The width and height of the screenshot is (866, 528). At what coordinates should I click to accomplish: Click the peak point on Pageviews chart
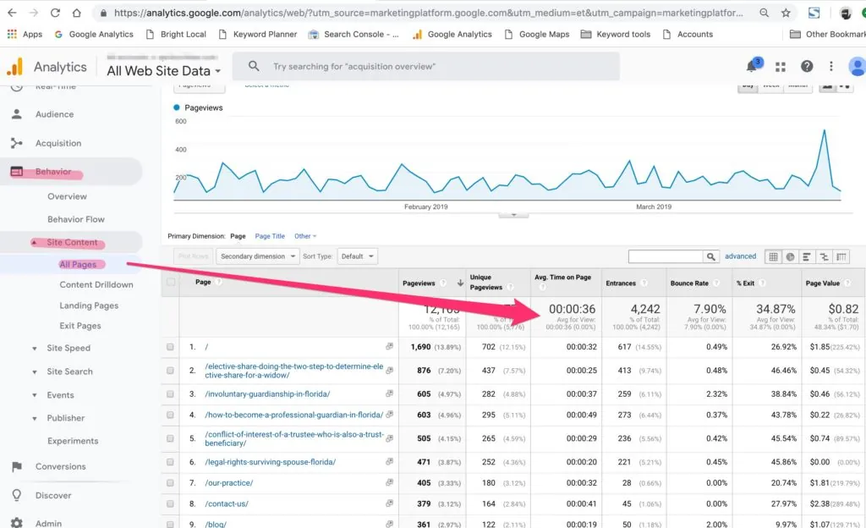coord(823,130)
